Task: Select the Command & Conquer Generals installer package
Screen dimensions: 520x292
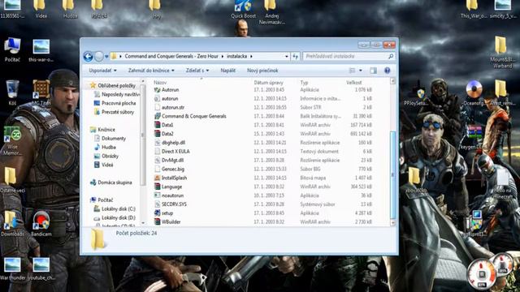Action: point(193,116)
